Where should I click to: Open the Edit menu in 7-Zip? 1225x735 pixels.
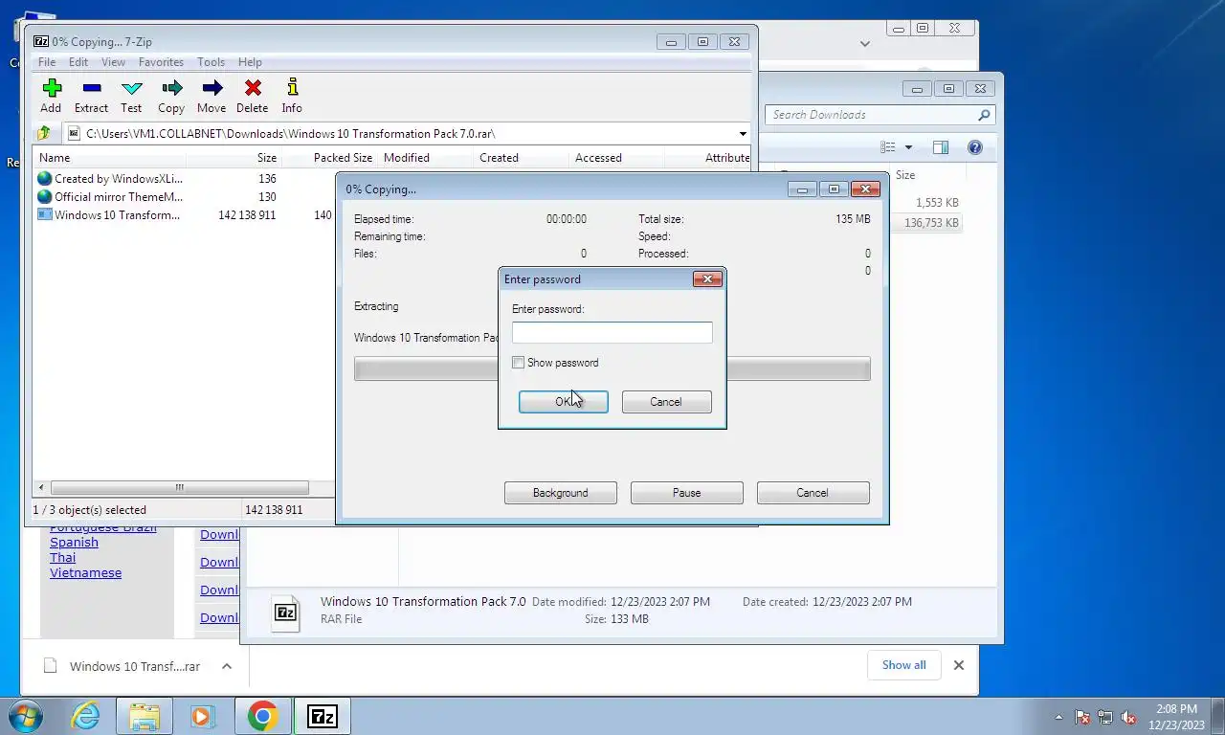coord(78,62)
